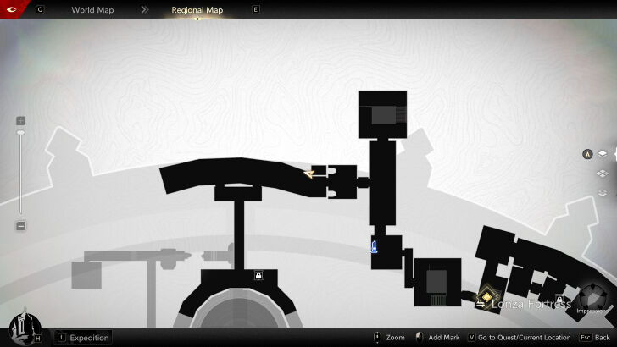
Task: Switch to the World Map tab
Action: pyautogui.click(x=92, y=10)
